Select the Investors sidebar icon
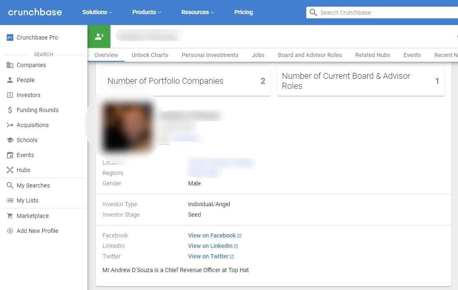The width and height of the screenshot is (458, 290). 10,95
